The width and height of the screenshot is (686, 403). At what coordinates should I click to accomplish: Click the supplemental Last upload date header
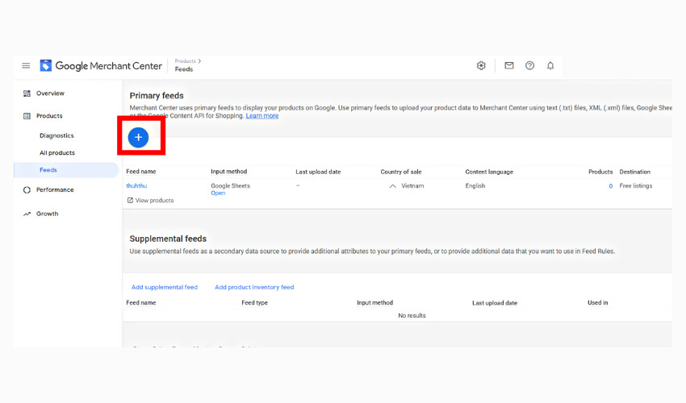[495, 303]
